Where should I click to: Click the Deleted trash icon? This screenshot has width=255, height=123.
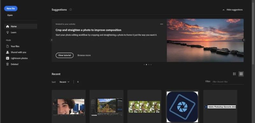point(7,64)
